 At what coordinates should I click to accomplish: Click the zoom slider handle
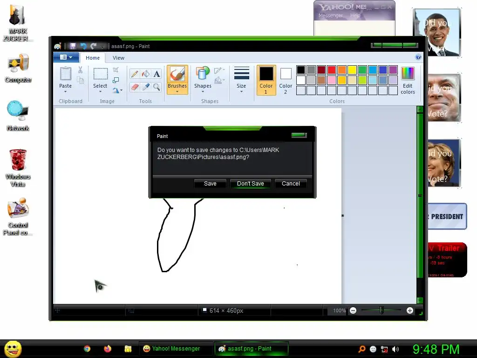click(x=382, y=310)
